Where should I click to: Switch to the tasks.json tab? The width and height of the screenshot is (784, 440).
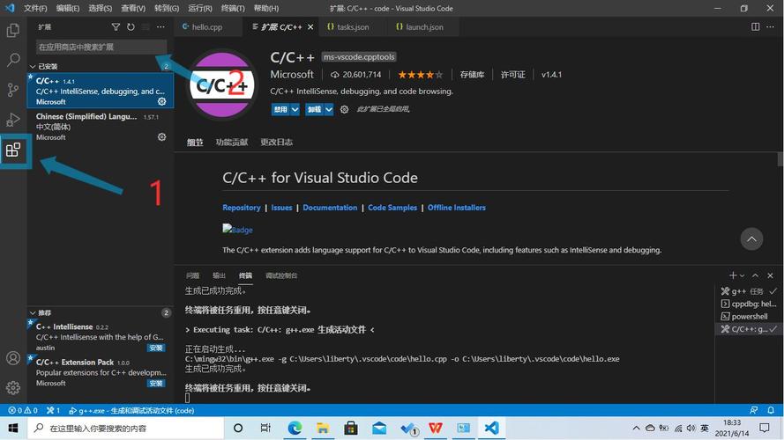click(353, 27)
